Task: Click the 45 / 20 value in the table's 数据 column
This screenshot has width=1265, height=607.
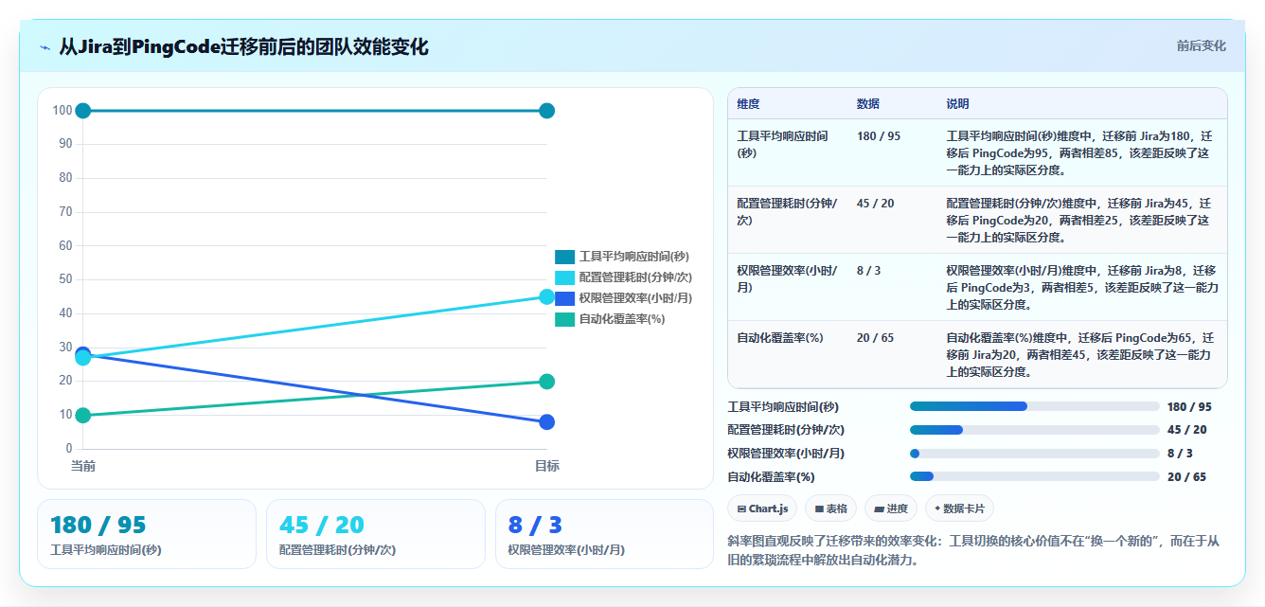Action: pyautogui.click(x=875, y=204)
